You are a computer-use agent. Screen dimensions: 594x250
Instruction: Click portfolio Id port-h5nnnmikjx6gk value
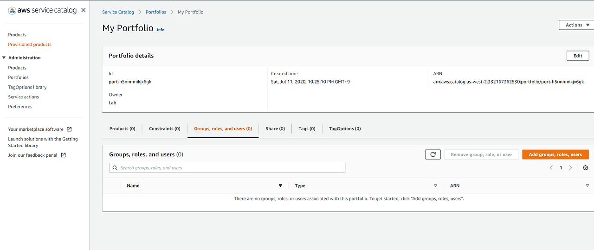pos(130,82)
